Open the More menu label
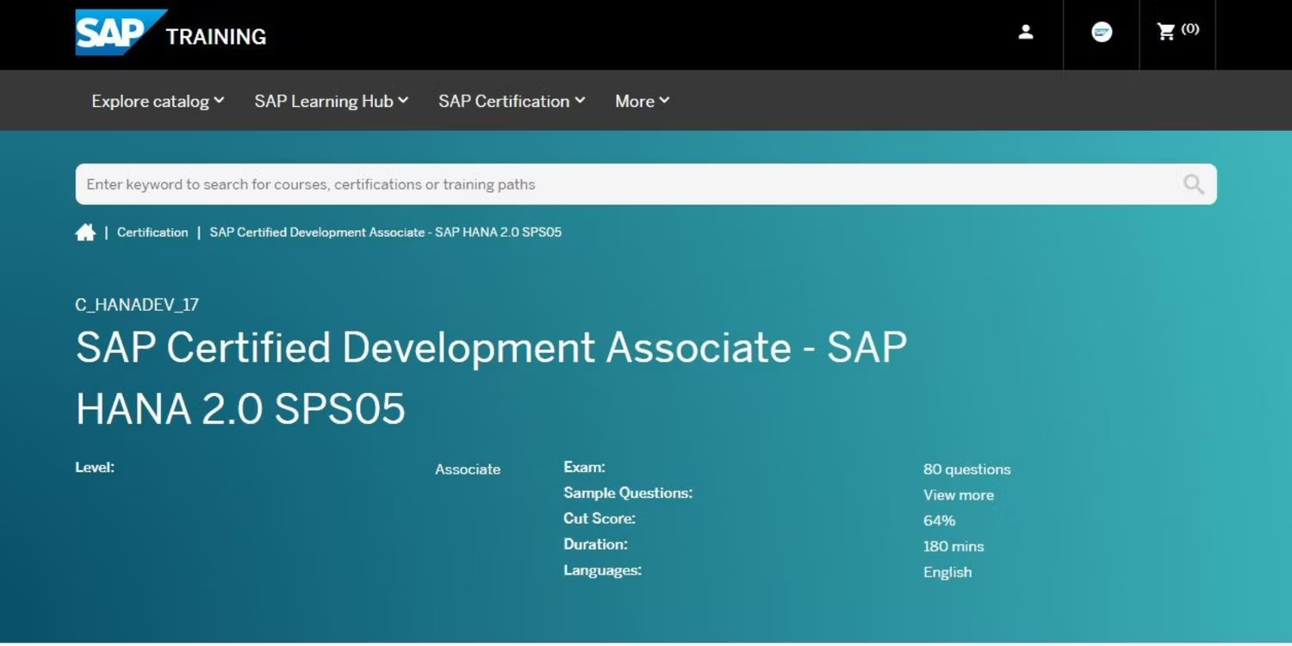Screen dimensions: 1292x646 coord(634,102)
